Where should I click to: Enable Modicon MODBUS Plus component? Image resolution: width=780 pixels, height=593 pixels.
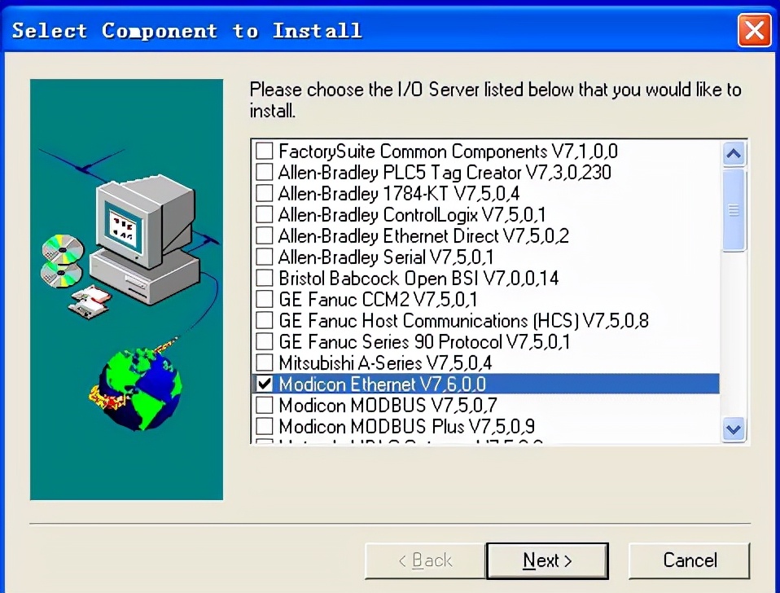pyautogui.click(x=264, y=426)
